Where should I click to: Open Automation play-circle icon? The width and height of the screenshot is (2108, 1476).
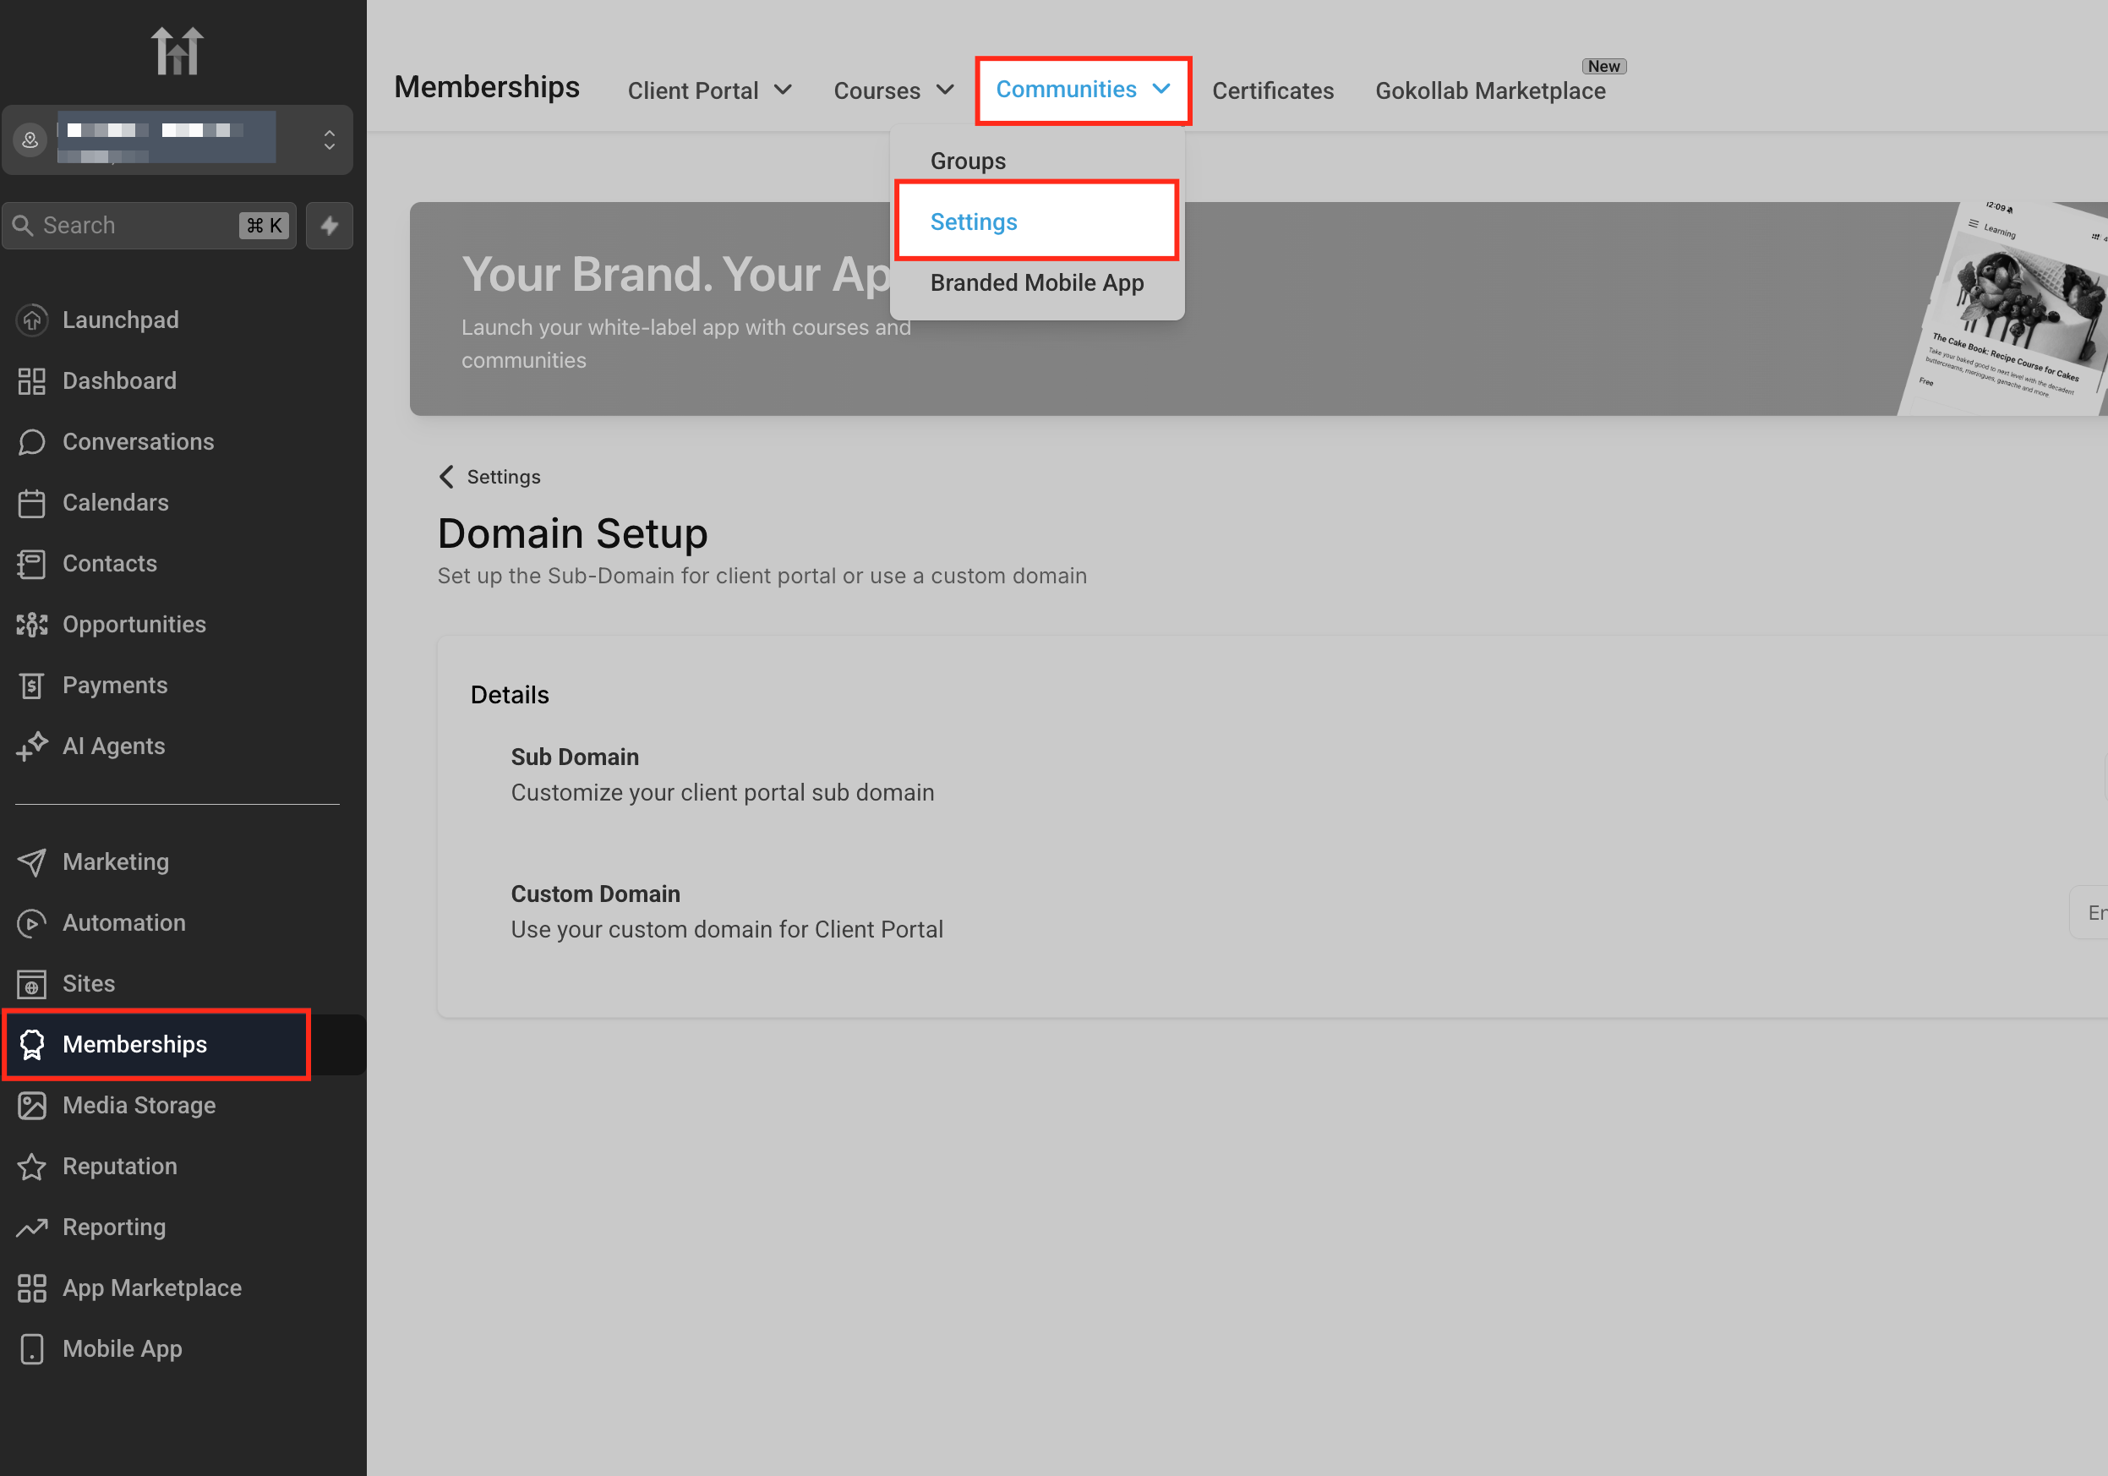(x=32, y=922)
